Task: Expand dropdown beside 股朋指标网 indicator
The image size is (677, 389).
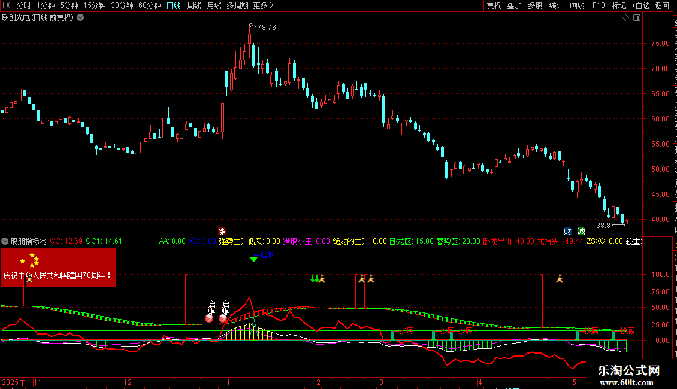Action: (5, 242)
